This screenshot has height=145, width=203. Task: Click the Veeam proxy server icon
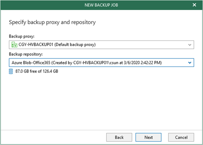point(14,45)
